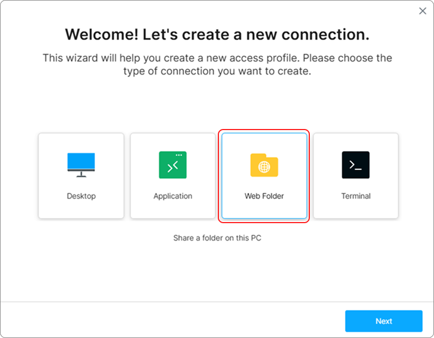This screenshot has width=434, height=338.
Task: Click the Terminal label text
Action: point(356,196)
